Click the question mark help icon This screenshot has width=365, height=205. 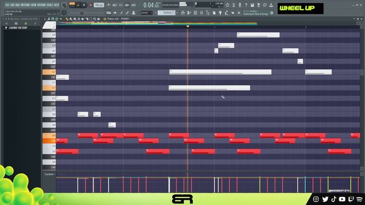tap(246, 5)
